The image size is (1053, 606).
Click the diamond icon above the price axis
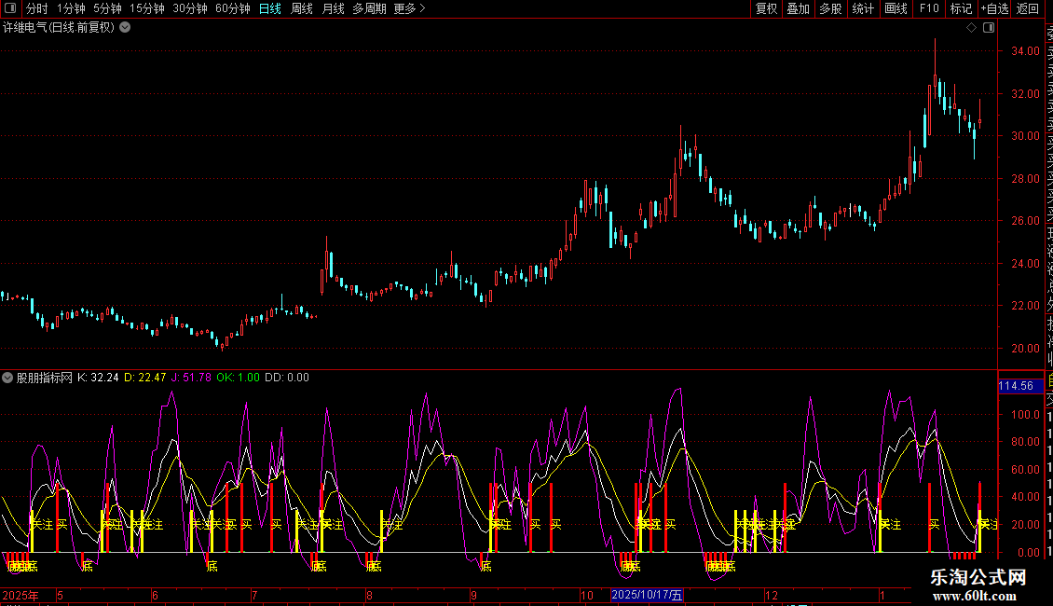pos(971,27)
